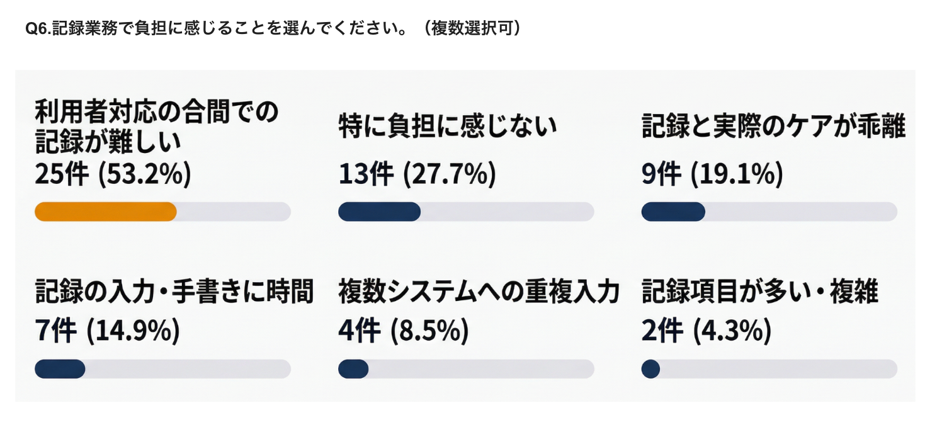Click the label 特に負担に感じない
Screen dimensions: 937x432
(448, 126)
